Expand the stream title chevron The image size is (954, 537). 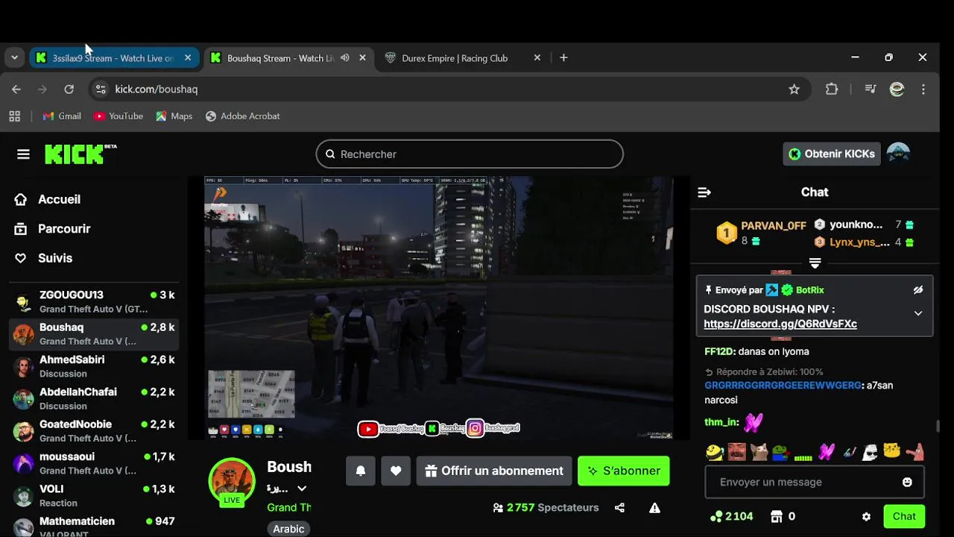click(x=302, y=489)
